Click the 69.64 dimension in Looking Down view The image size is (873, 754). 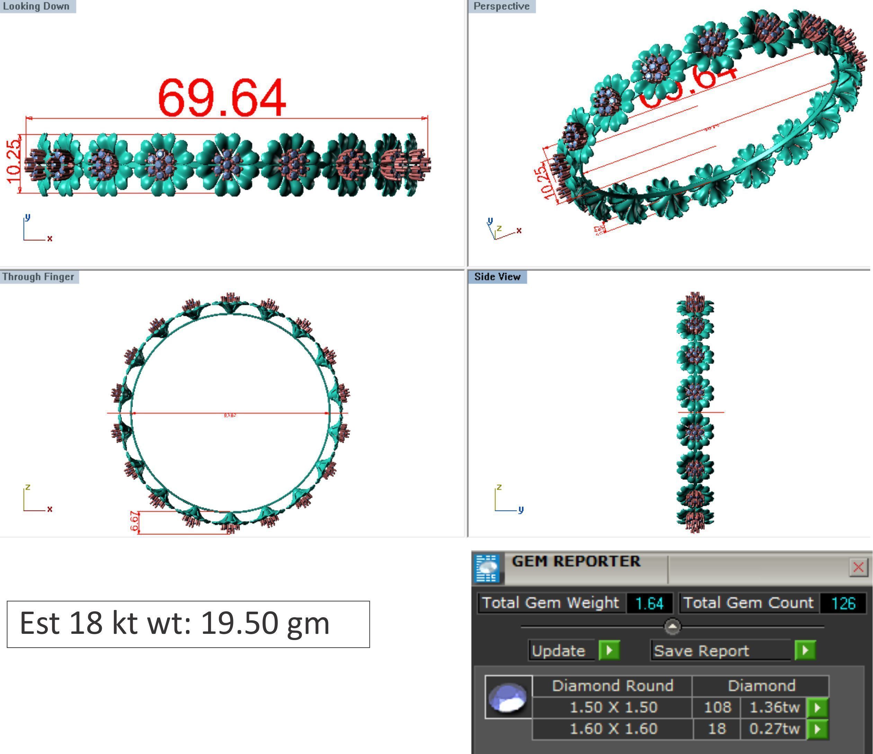(x=222, y=98)
